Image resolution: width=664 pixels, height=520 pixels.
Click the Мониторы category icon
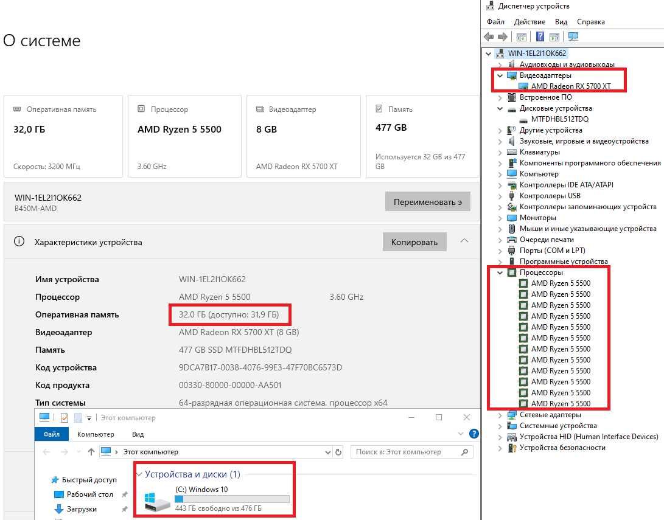(x=512, y=218)
